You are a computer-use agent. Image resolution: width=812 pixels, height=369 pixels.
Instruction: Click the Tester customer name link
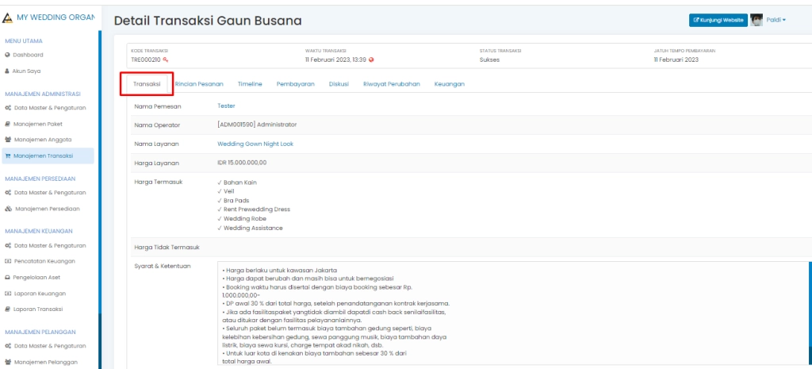click(x=226, y=106)
